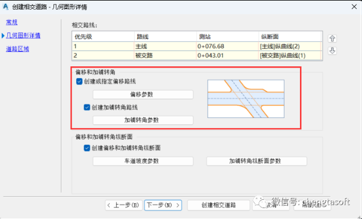Uncheck 创建或指定偏移路线 checkbox

79,82
